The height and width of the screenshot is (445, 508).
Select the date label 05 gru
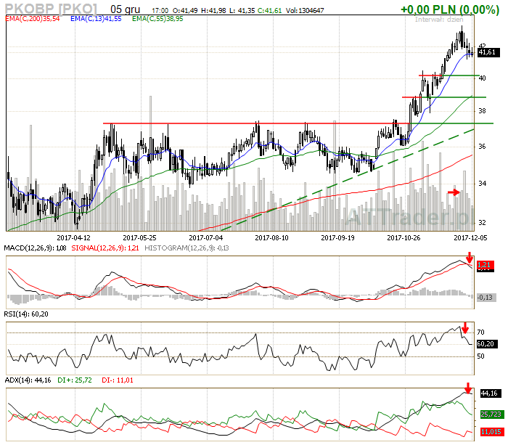click(x=126, y=9)
